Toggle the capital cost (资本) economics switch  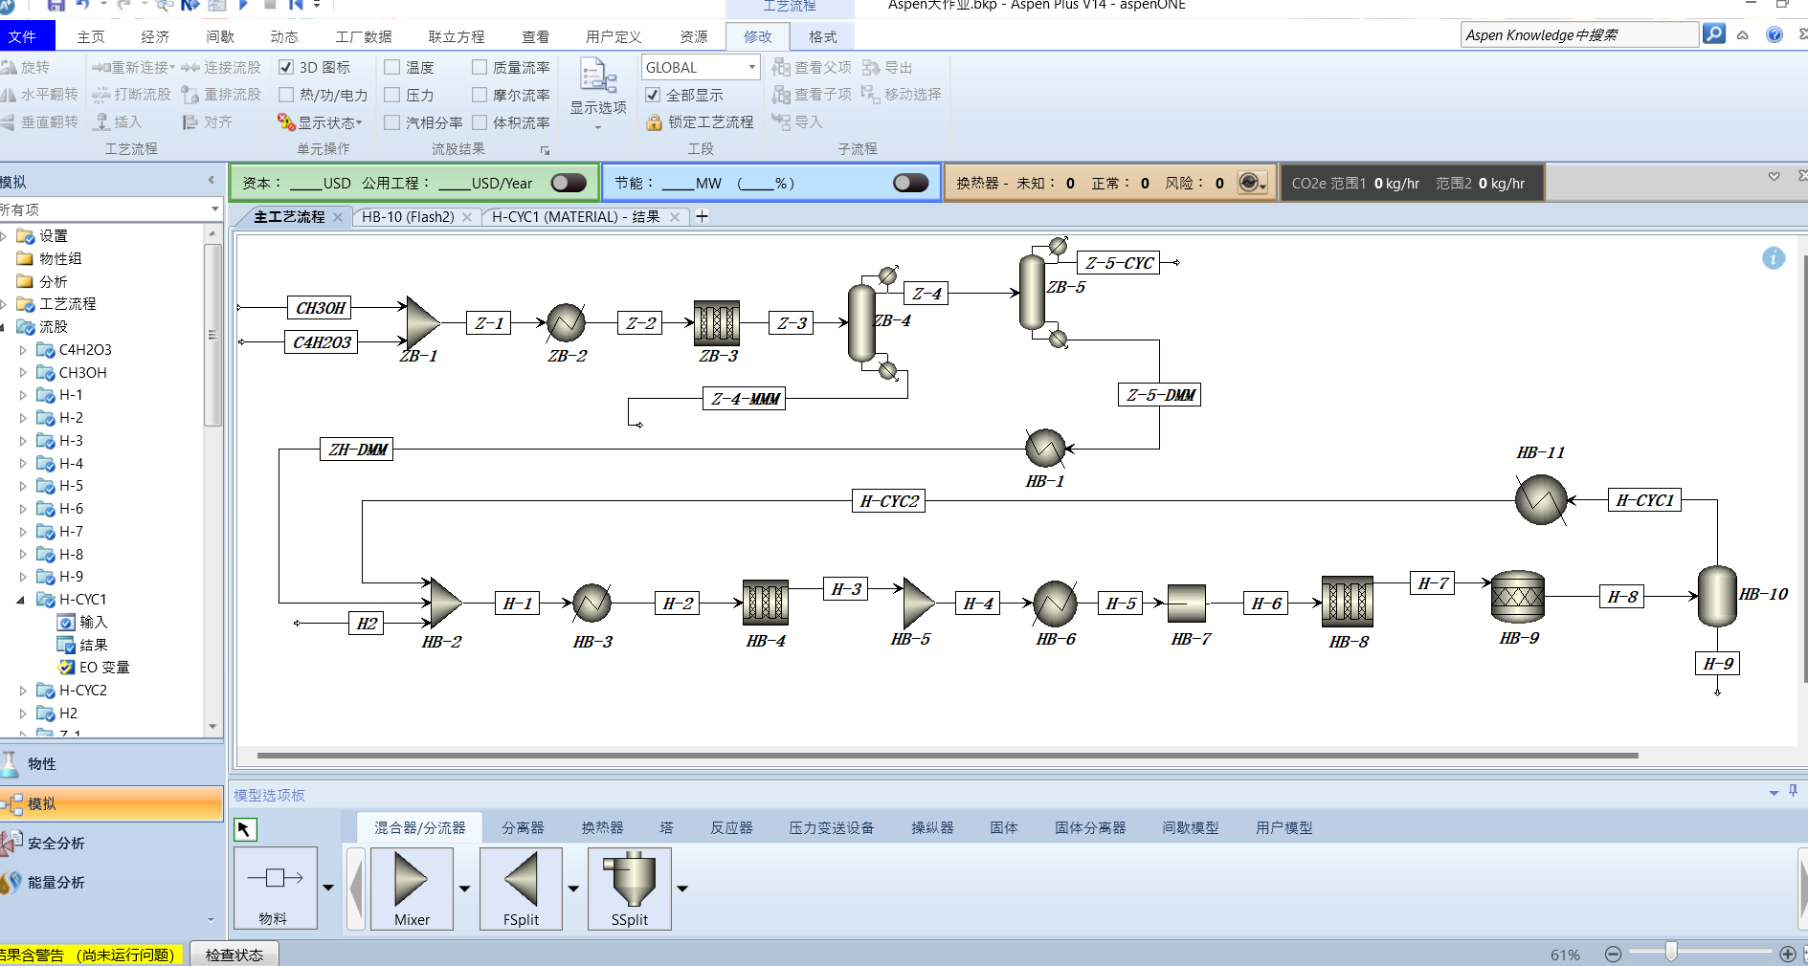click(569, 183)
